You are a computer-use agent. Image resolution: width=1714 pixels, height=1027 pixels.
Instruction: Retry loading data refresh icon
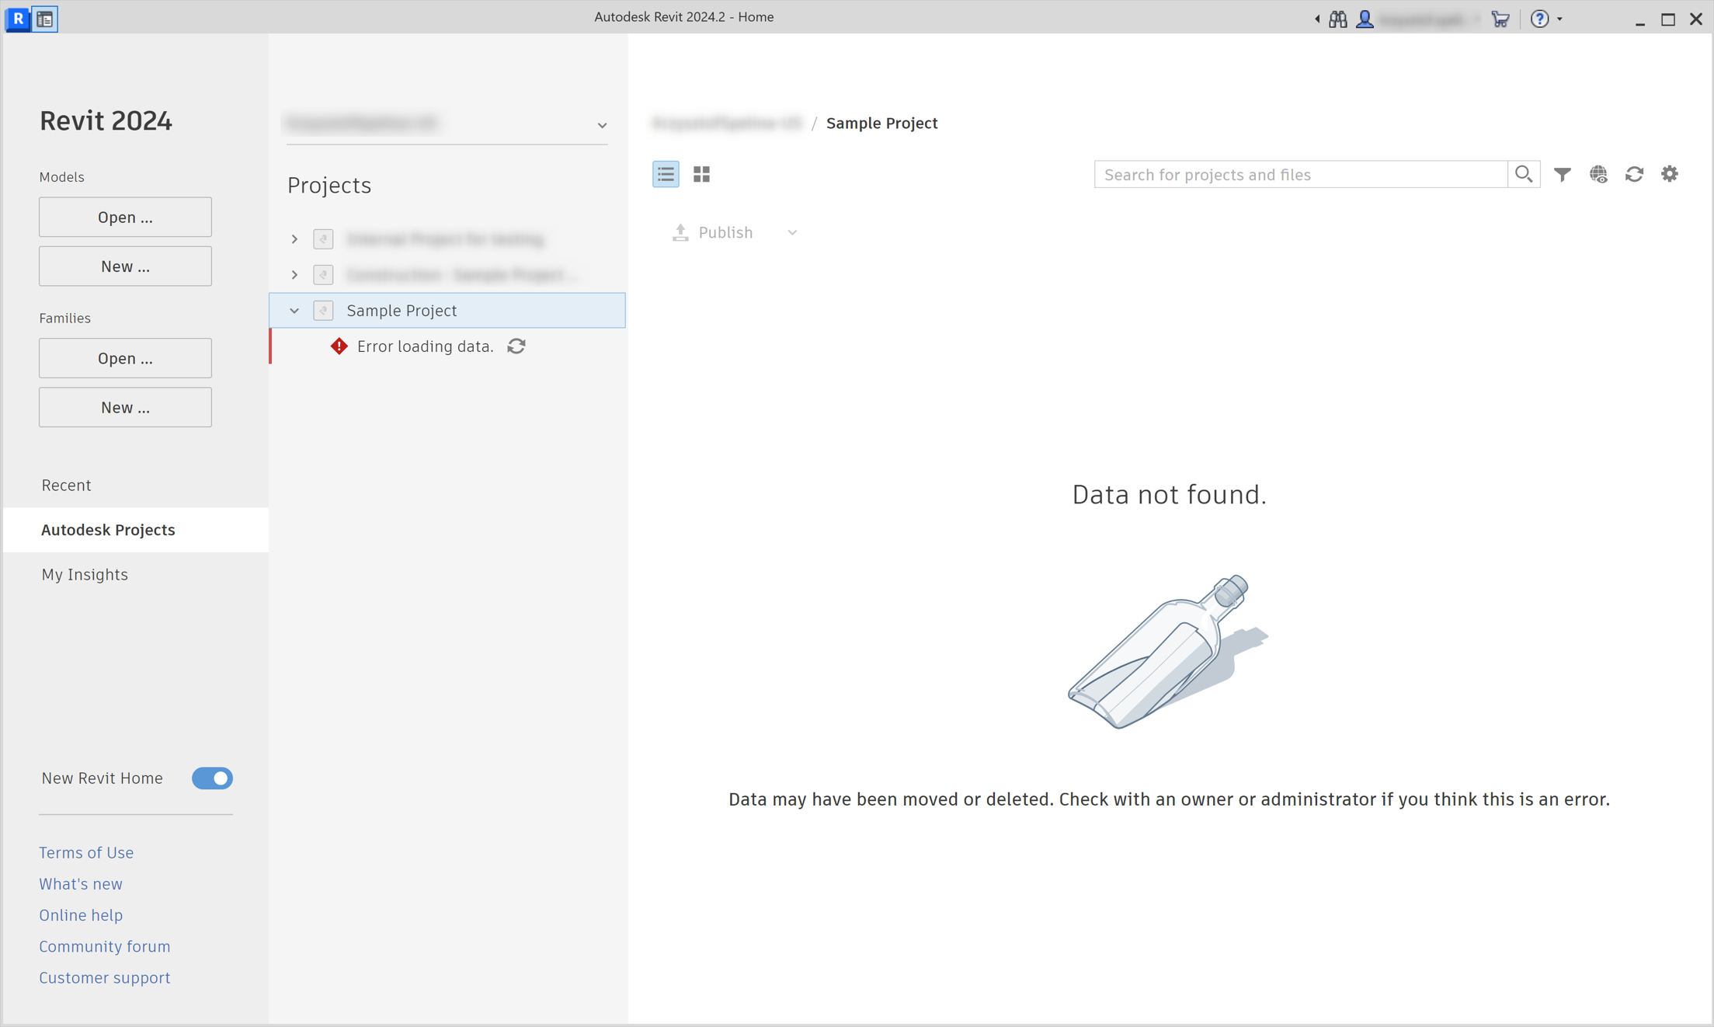(x=516, y=346)
